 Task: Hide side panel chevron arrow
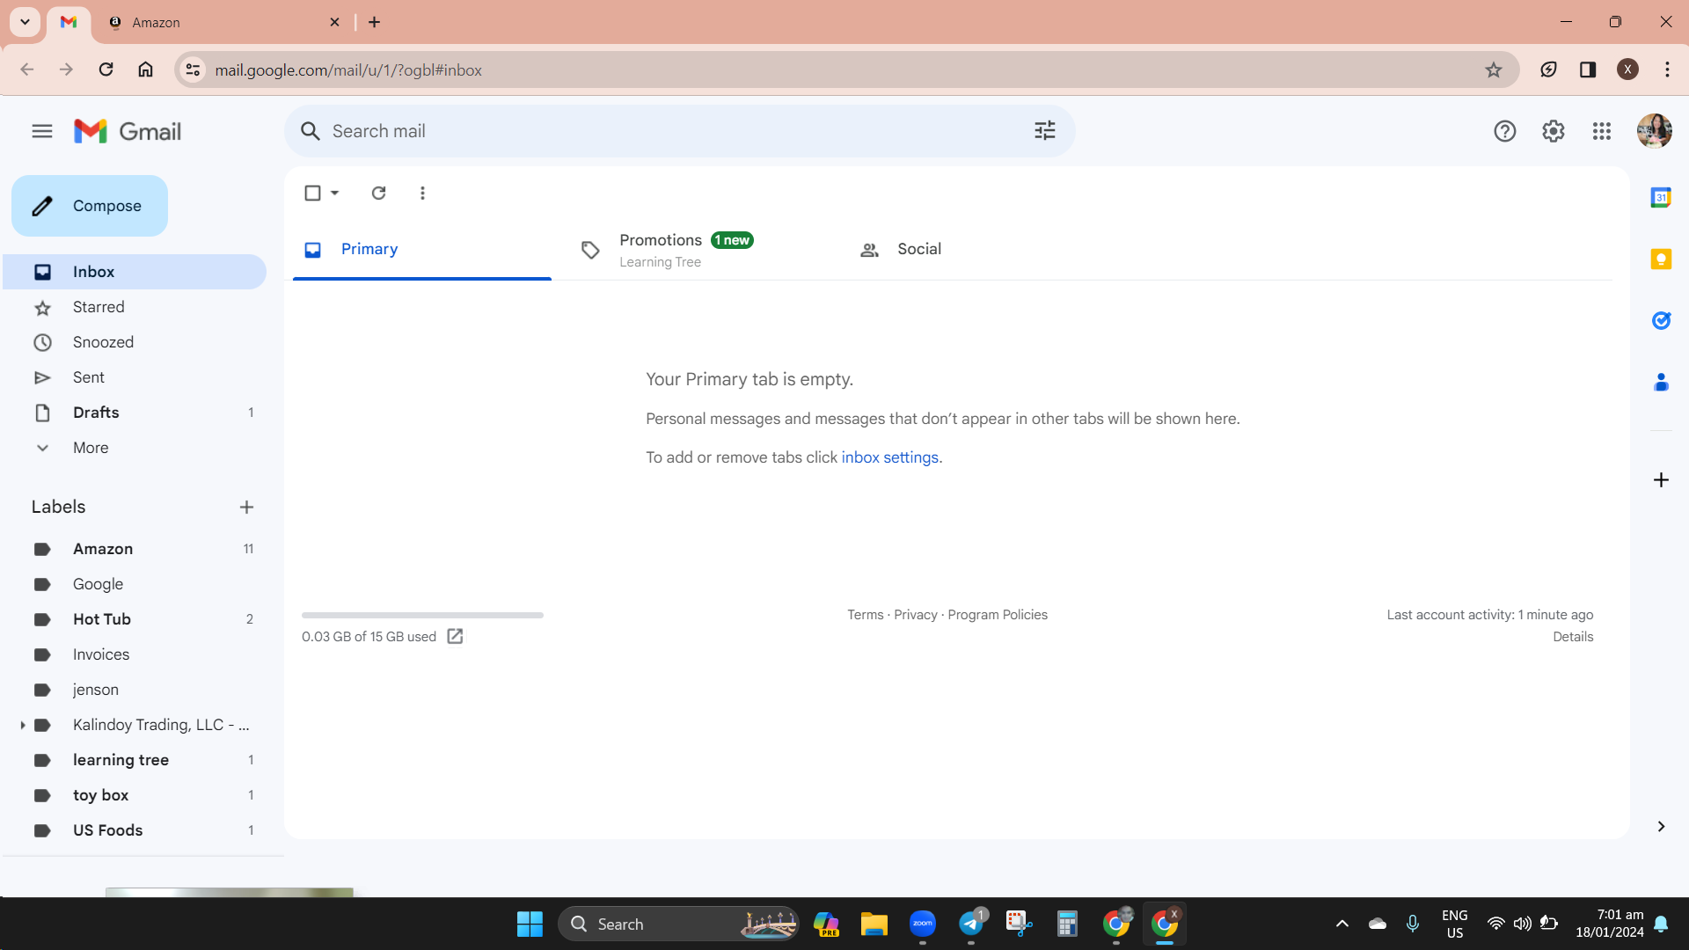(x=1661, y=827)
